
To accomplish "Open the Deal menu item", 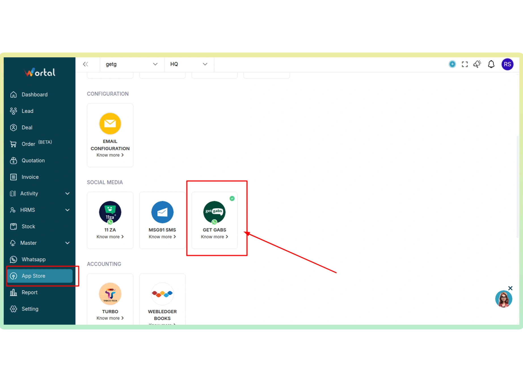I will pyautogui.click(x=40, y=127).
